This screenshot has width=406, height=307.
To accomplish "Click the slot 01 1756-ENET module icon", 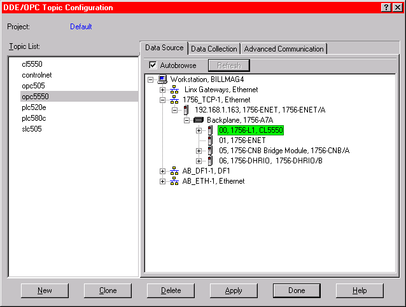I will click(x=210, y=140).
